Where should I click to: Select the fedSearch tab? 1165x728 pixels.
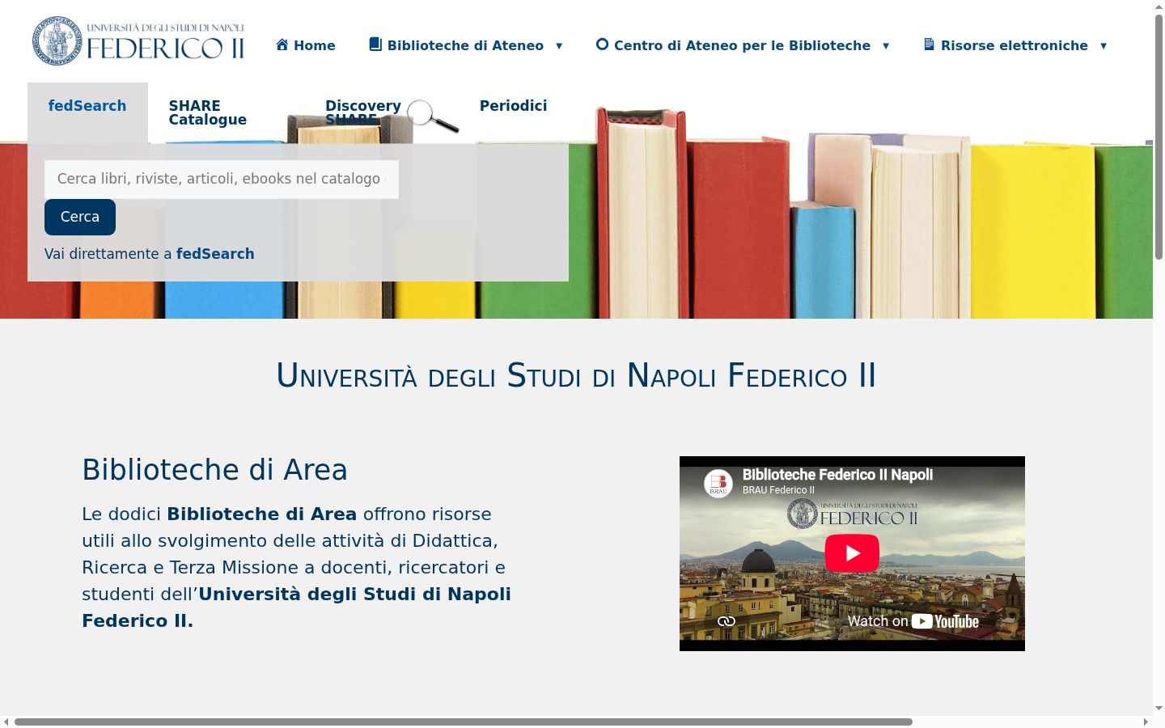click(x=87, y=106)
